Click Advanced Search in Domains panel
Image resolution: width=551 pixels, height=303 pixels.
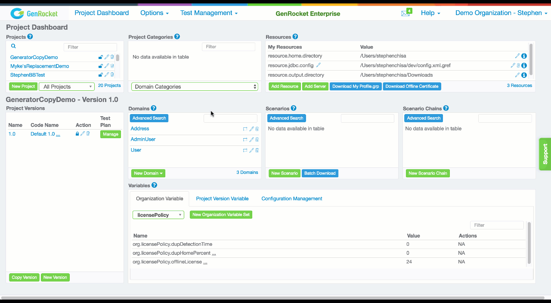(149, 118)
